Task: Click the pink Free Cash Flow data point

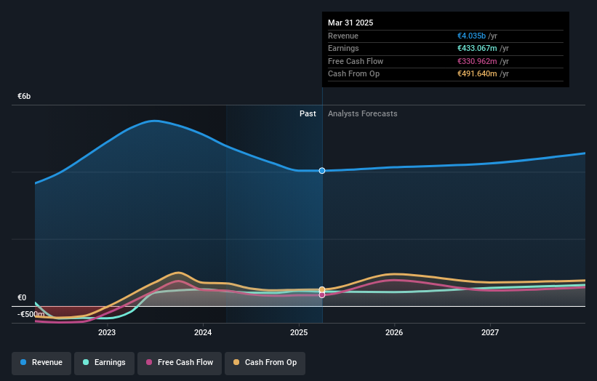Action: [322, 295]
